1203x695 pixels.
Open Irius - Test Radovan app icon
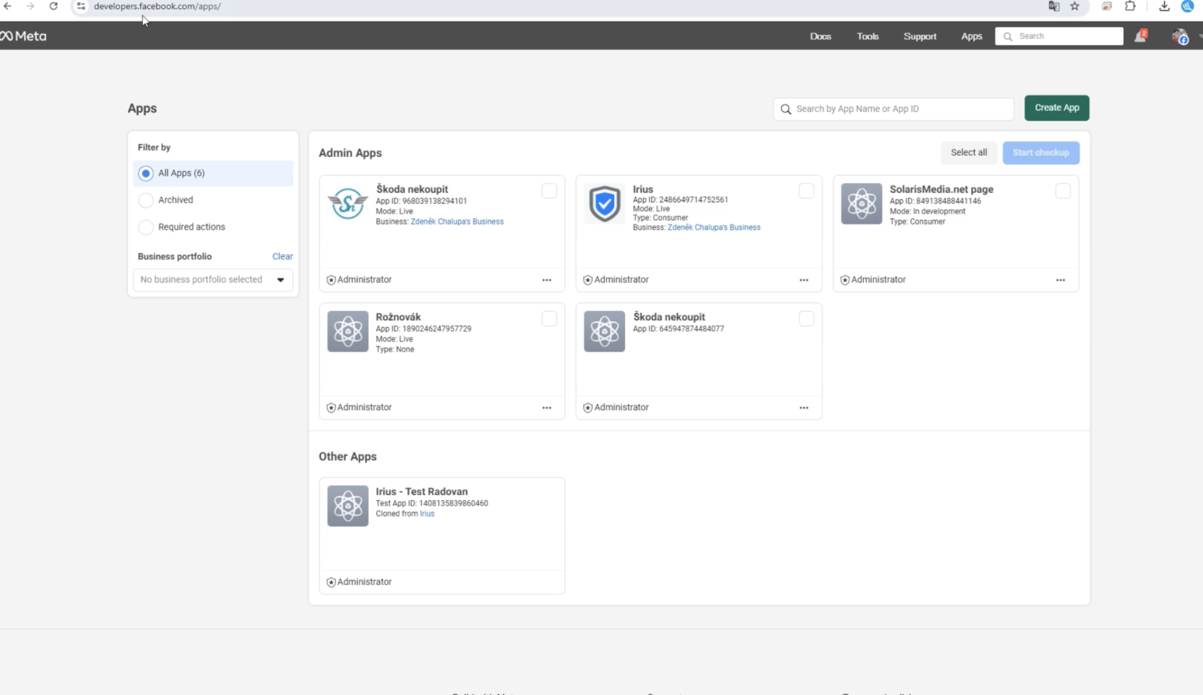348,506
